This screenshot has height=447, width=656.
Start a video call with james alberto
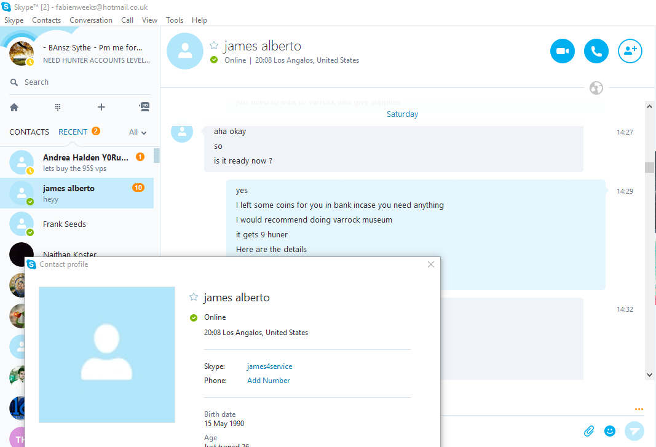click(x=563, y=51)
